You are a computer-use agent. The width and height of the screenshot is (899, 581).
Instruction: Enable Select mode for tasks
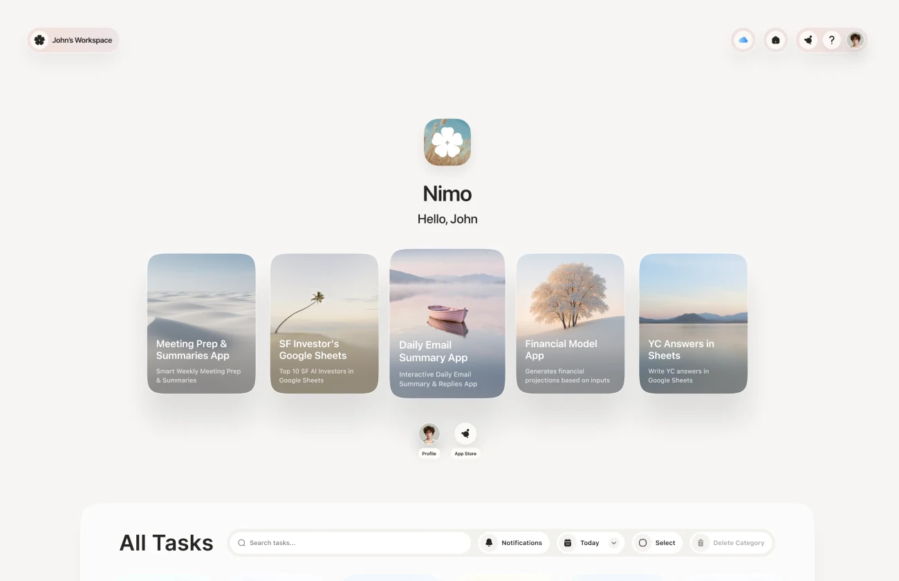[x=657, y=543]
